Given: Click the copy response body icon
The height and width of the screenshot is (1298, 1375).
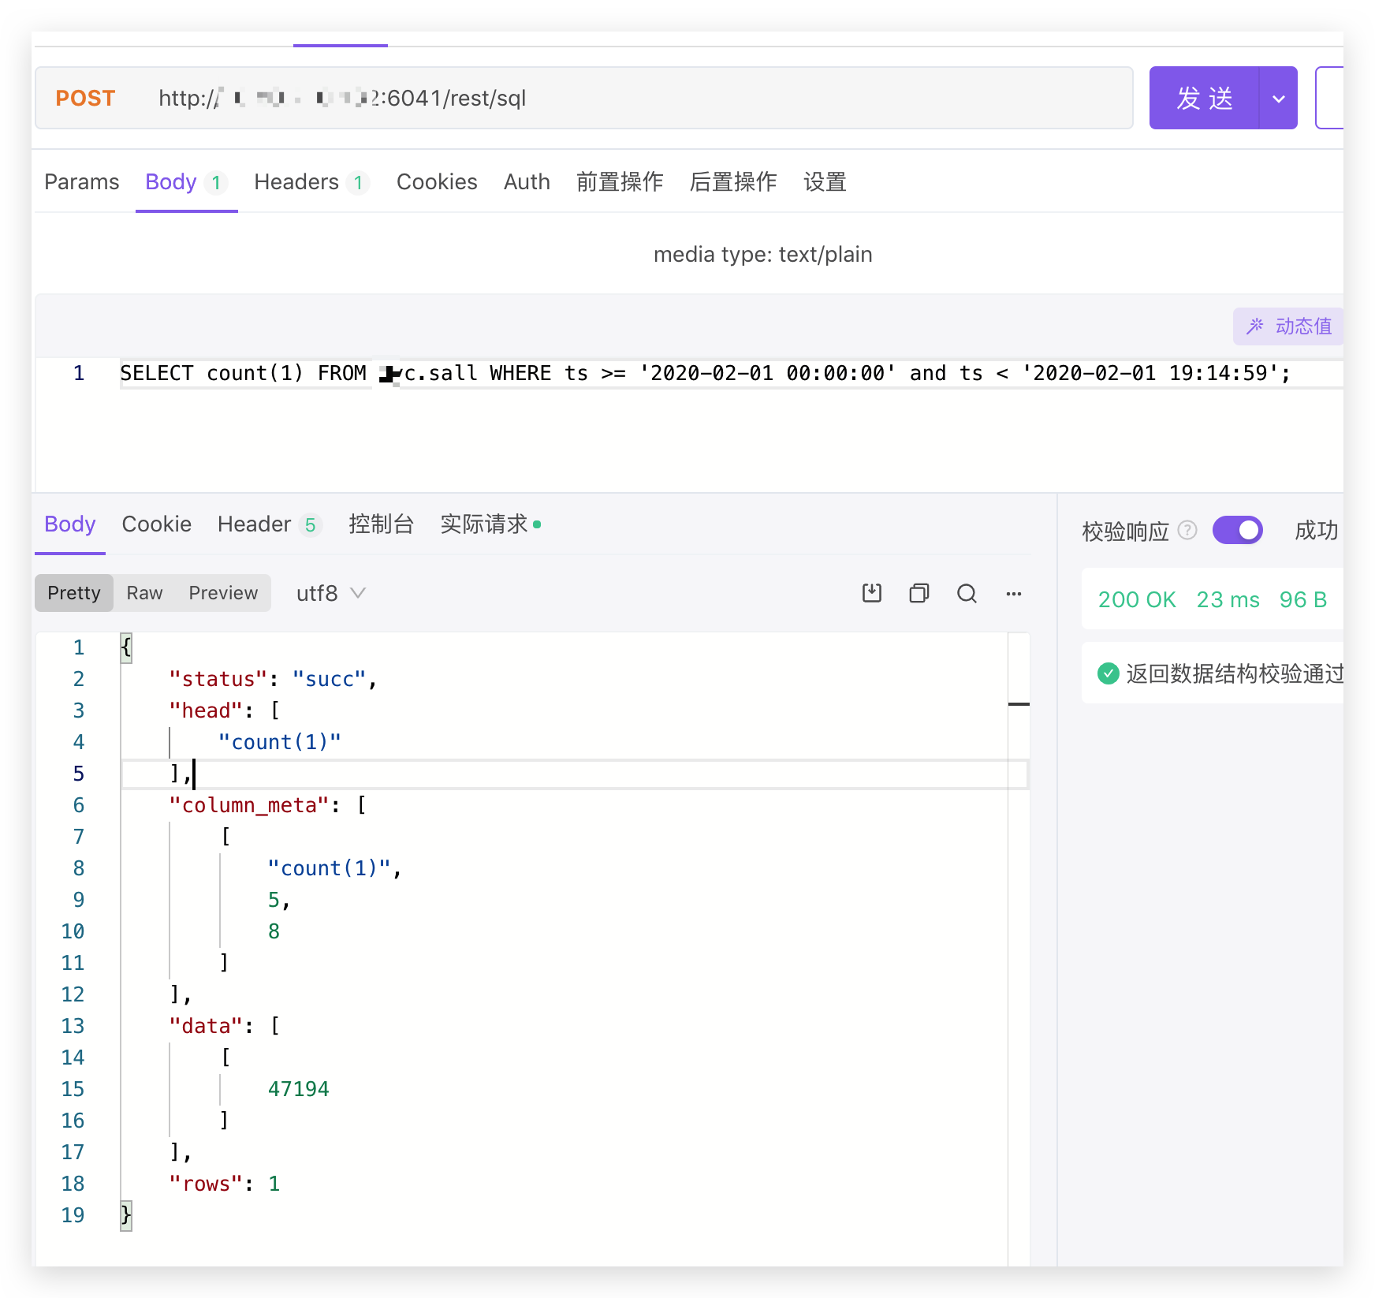Looking at the screenshot, I should pyautogui.click(x=919, y=593).
